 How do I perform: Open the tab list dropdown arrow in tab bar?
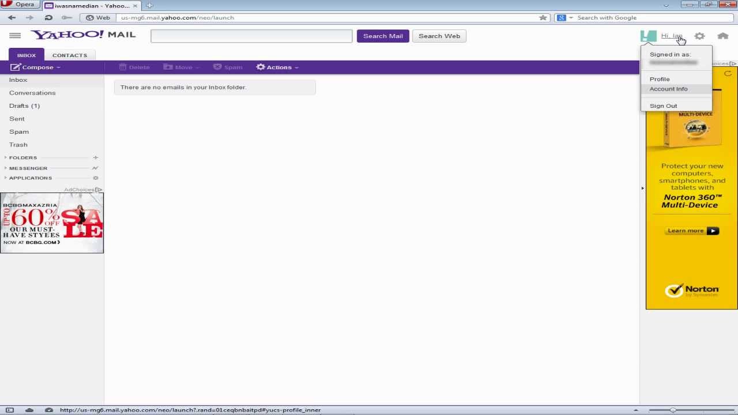click(x=666, y=5)
